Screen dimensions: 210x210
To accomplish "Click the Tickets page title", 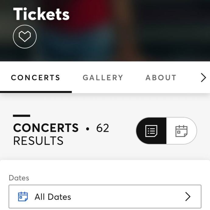I will tap(41, 14).
